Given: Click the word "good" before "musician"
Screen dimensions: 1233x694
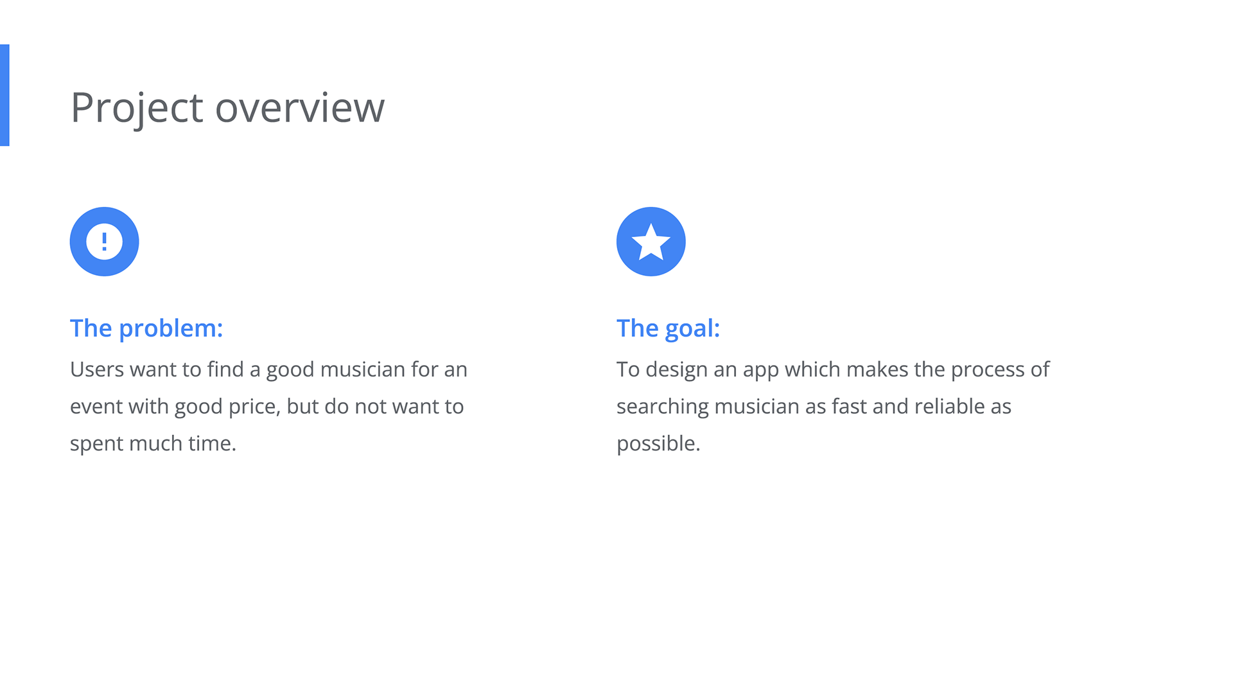Looking at the screenshot, I should point(290,371).
